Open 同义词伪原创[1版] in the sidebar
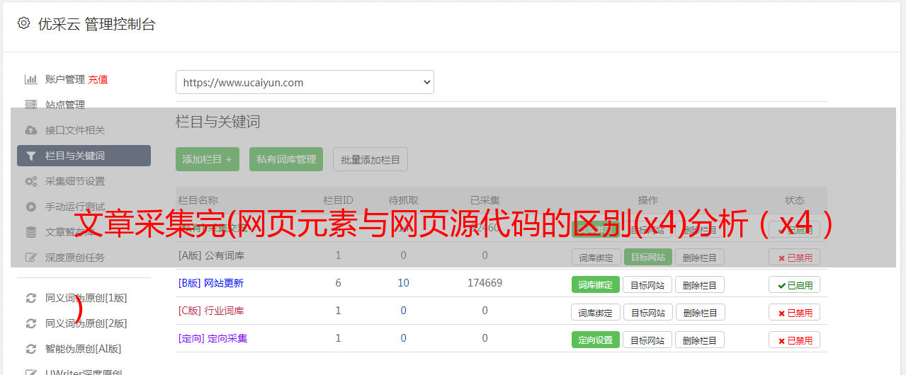This screenshot has width=906, height=375. 86,298
